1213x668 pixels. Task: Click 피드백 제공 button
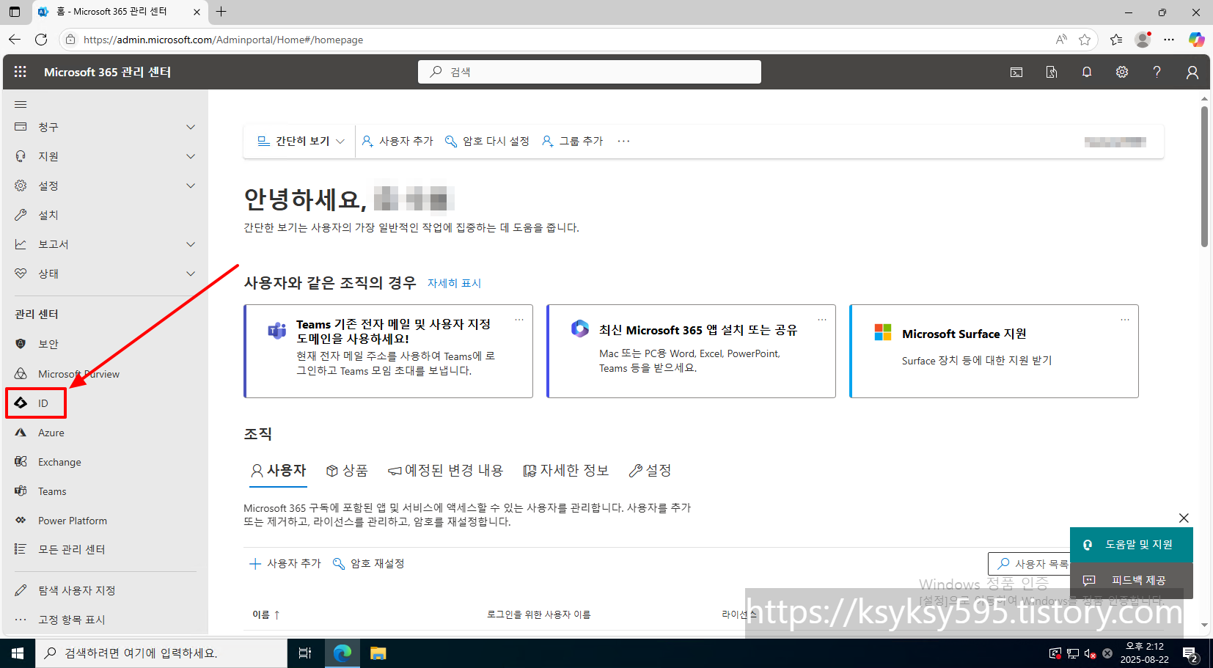(x=1132, y=580)
